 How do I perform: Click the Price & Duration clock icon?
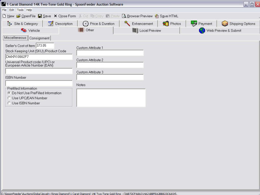[x=85, y=24]
